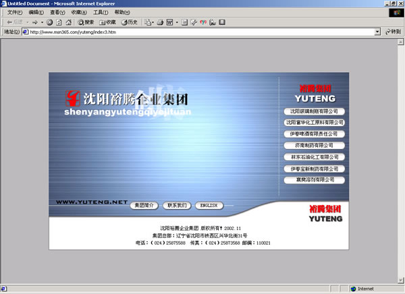
Task: Open the 收藏 (Favorites) toolbar button
Action: (108, 22)
